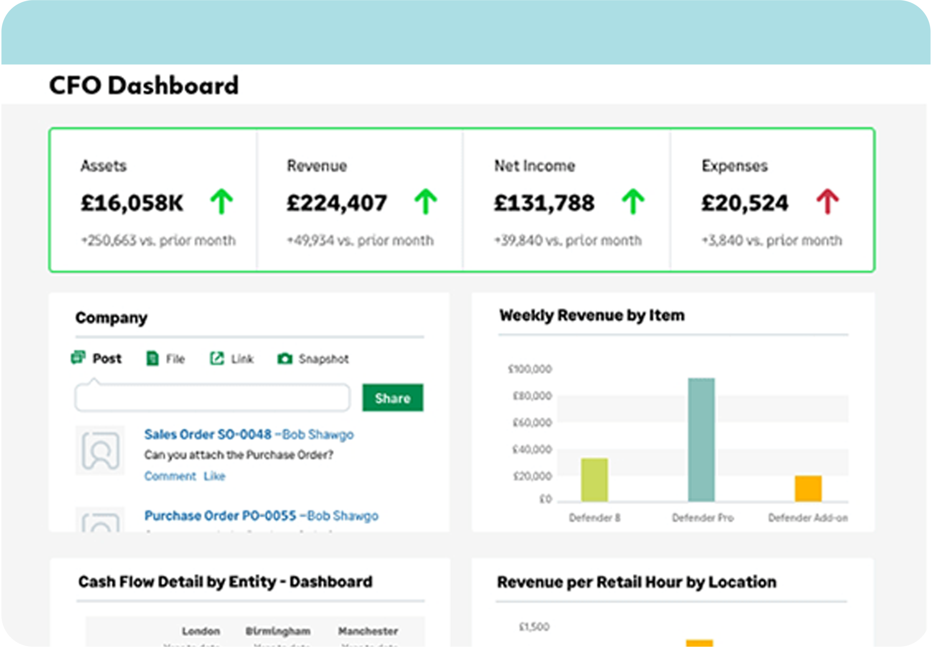Click the Defender Pro axis label
The width and height of the screenshot is (931, 648).
[703, 518]
